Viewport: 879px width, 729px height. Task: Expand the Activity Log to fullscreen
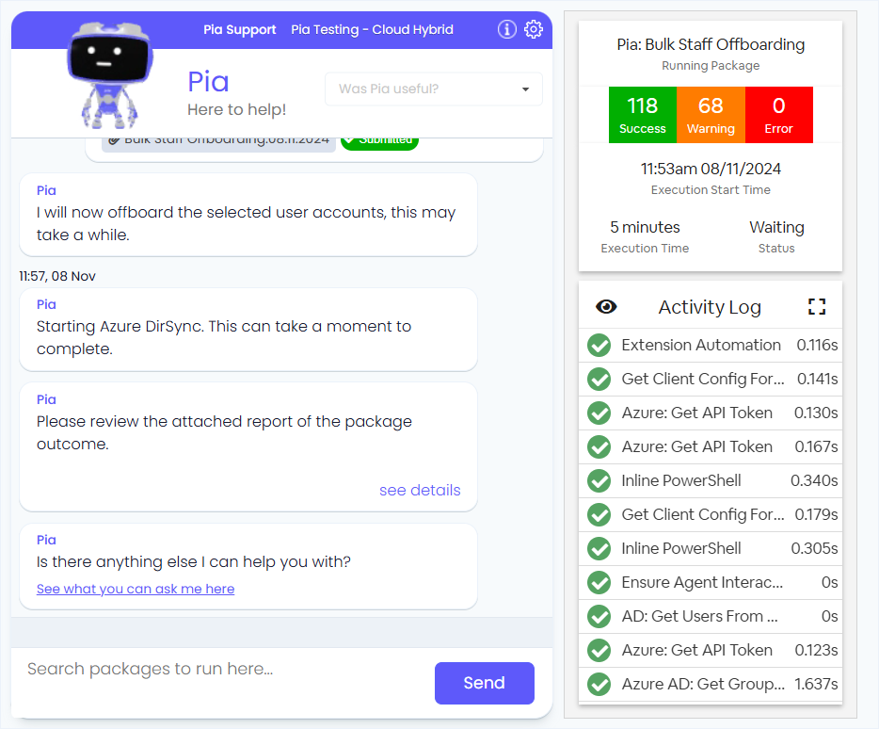(817, 306)
